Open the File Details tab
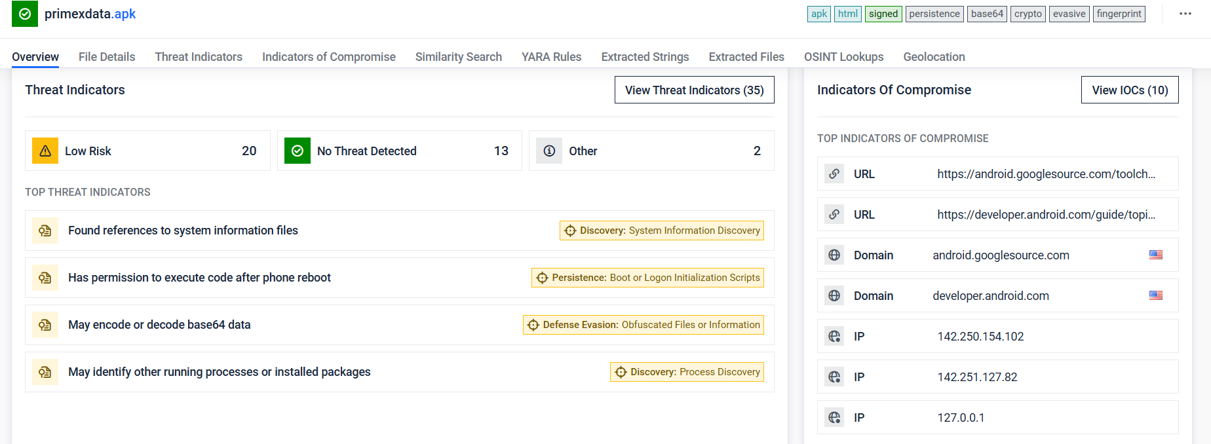 107,57
